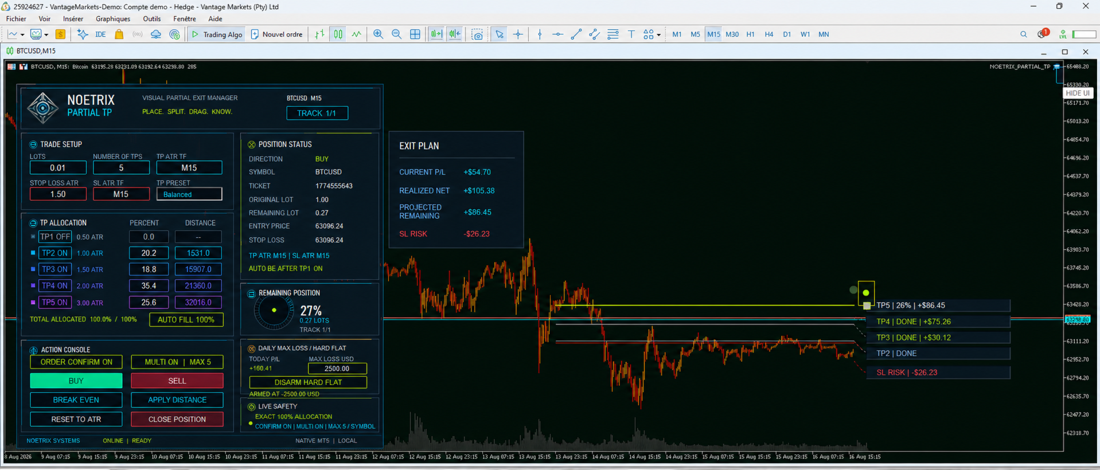
Task: Zoom in on the chart
Action: 378,34
